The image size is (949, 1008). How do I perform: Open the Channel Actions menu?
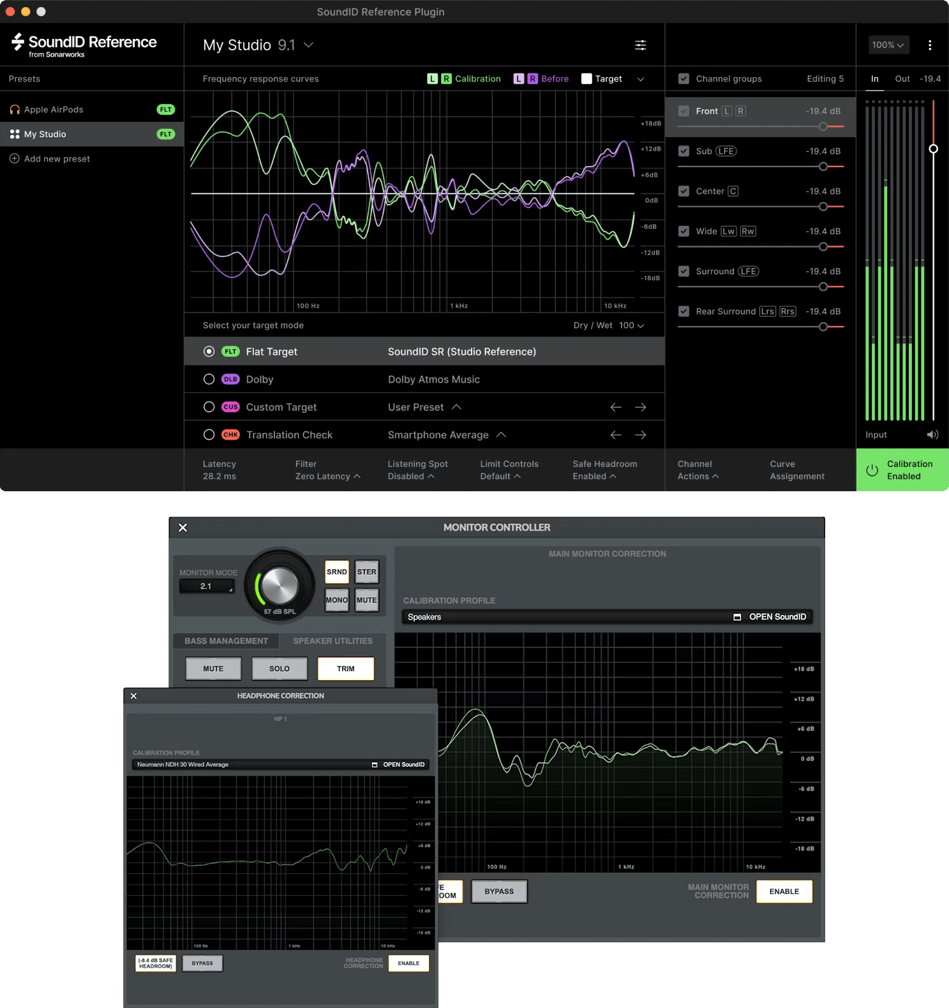[698, 470]
